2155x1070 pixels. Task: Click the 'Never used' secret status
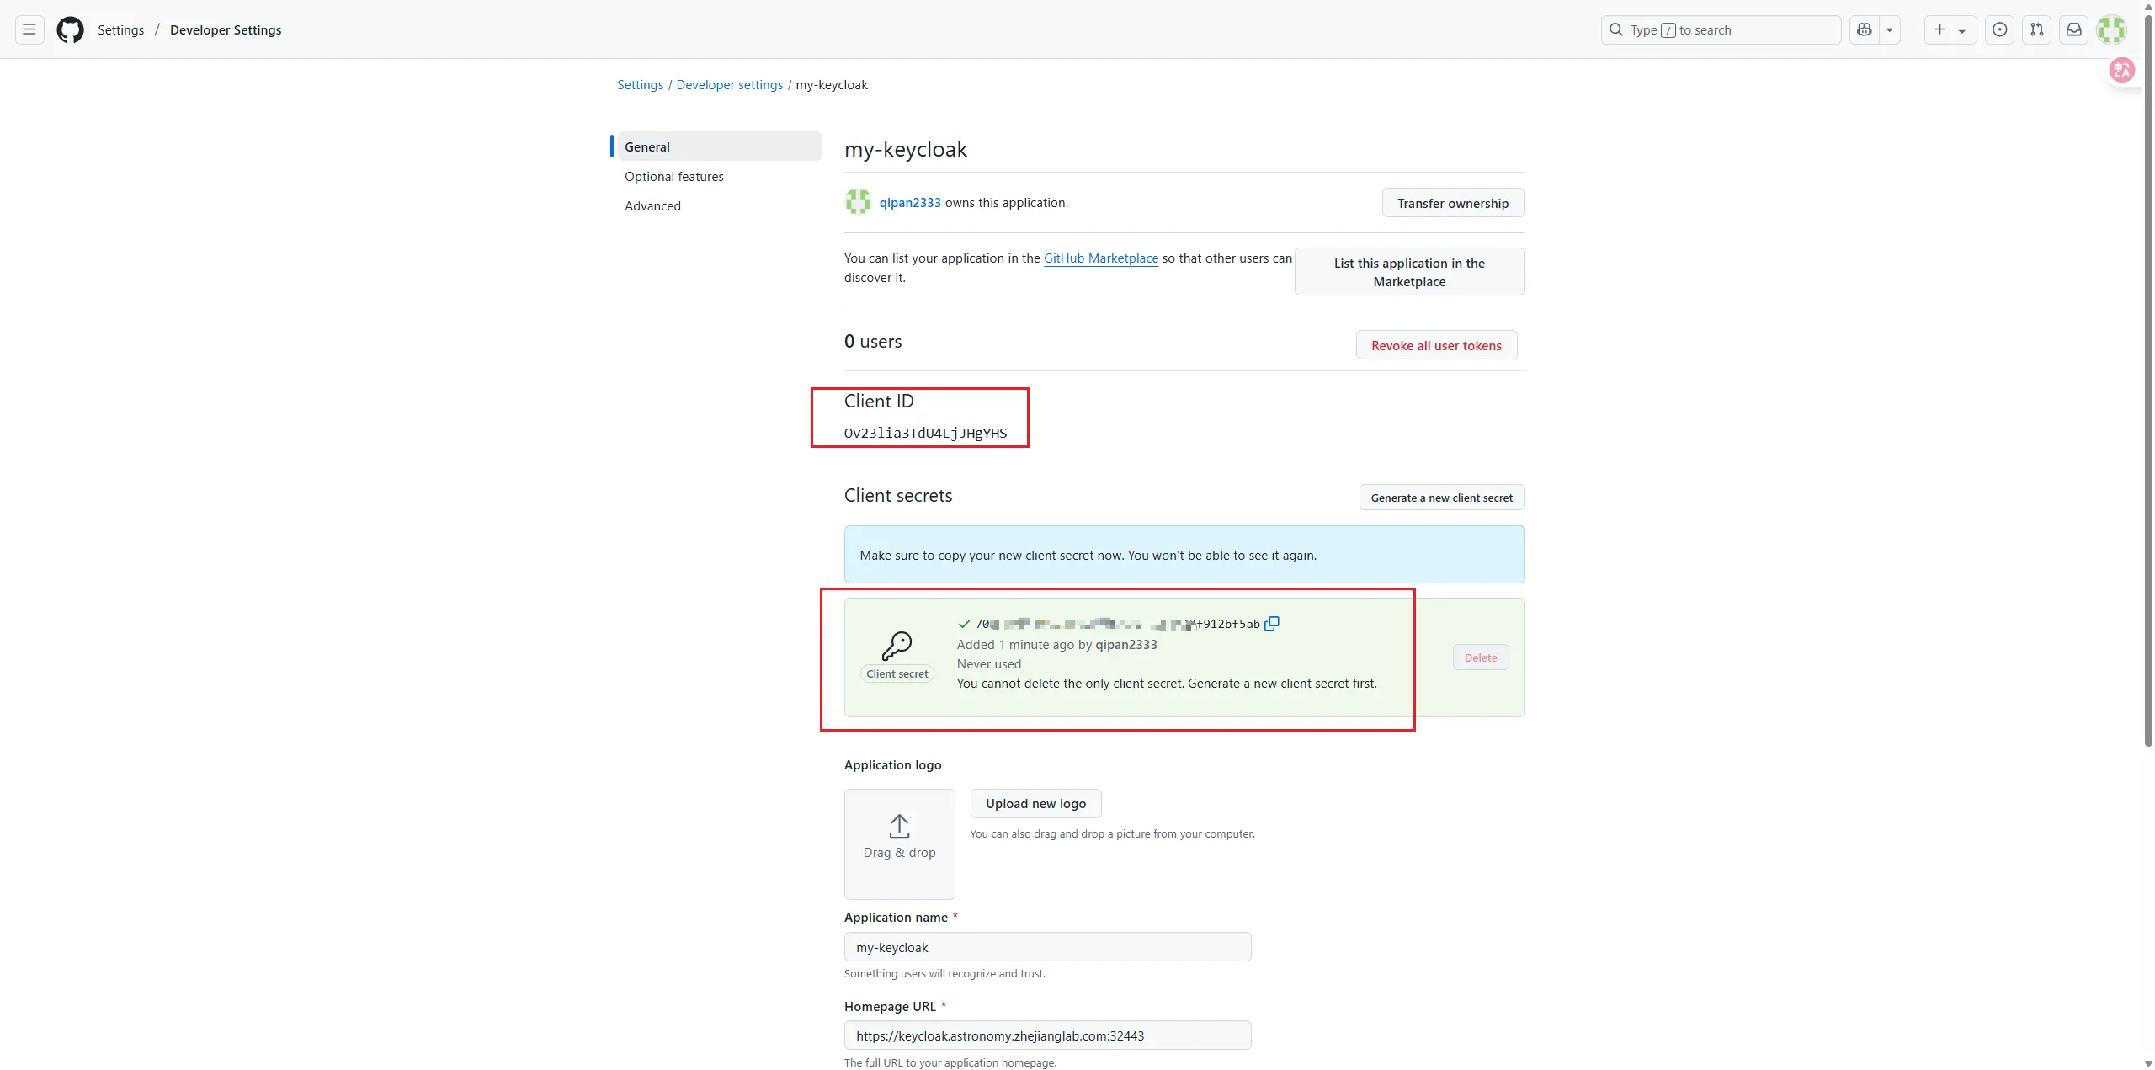pyautogui.click(x=989, y=664)
